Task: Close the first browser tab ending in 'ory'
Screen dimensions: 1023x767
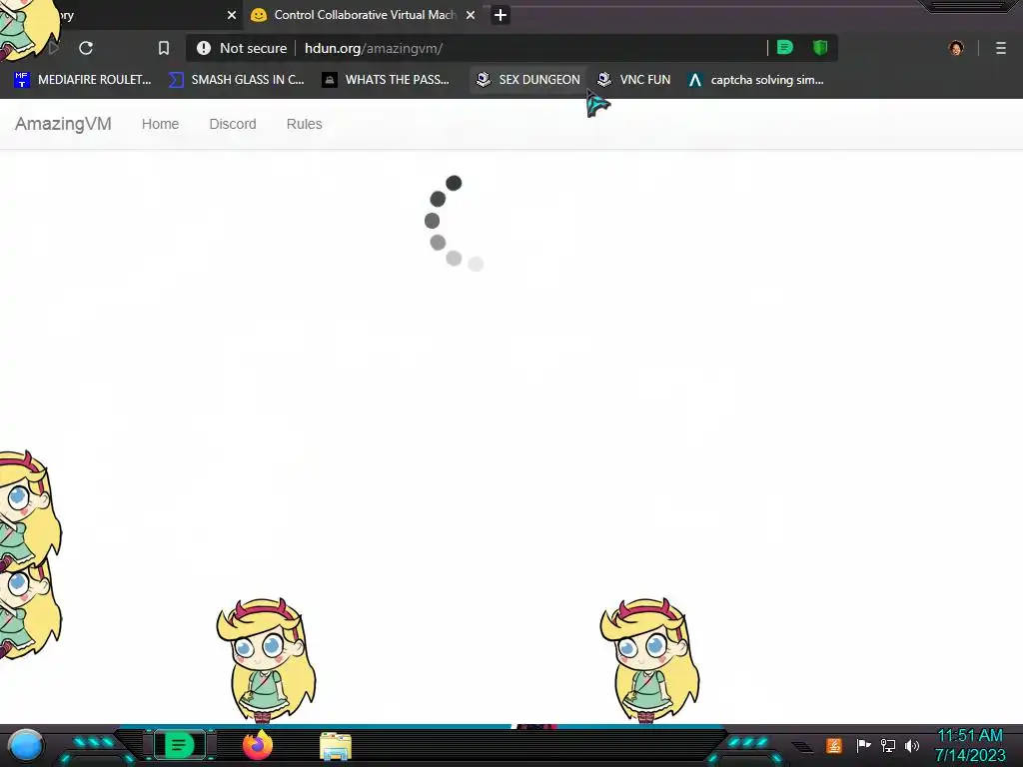Action: click(232, 15)
